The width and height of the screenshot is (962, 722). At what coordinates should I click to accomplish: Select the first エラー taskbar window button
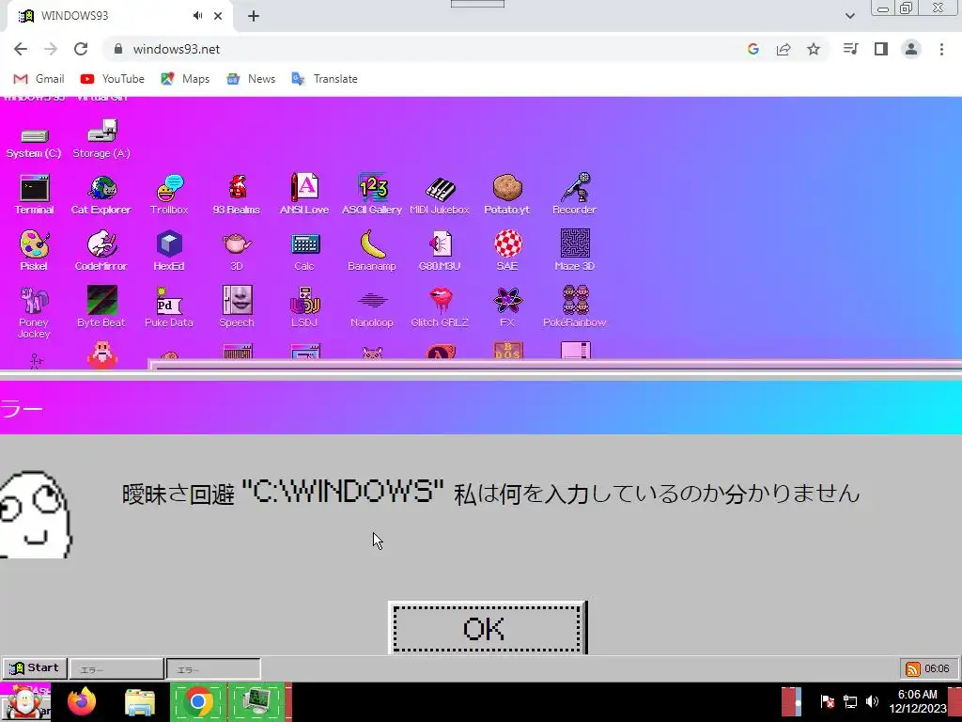pos(116,669)
